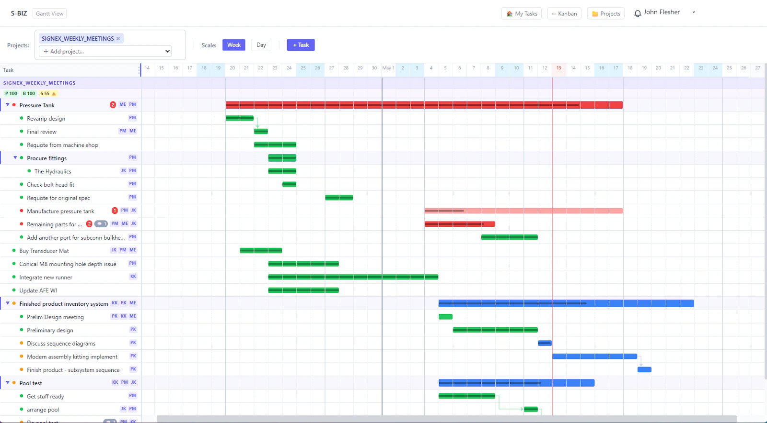
Task: Click the Finish product subsystem blue bar
Action: click(x=644, y=369)
